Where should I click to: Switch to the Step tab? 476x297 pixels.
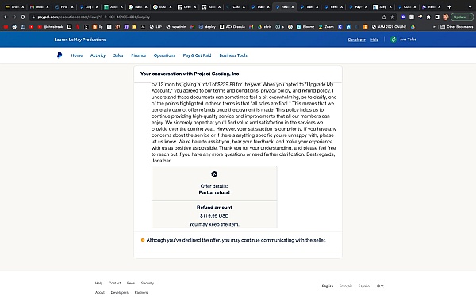coord(382,6)
